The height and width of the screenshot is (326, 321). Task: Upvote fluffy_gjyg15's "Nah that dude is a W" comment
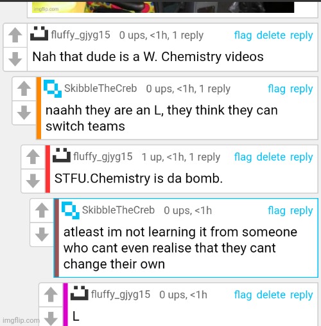pos(15,35)
